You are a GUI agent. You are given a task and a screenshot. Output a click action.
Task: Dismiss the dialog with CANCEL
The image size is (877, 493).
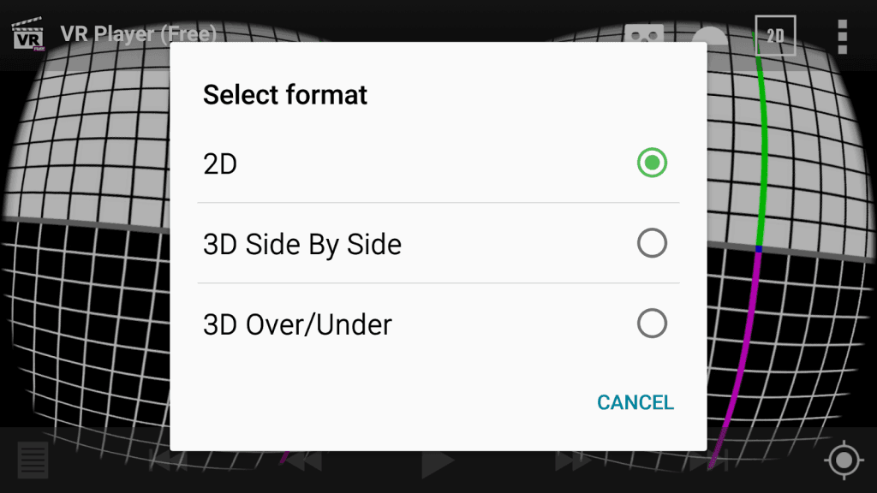(635, 402)
